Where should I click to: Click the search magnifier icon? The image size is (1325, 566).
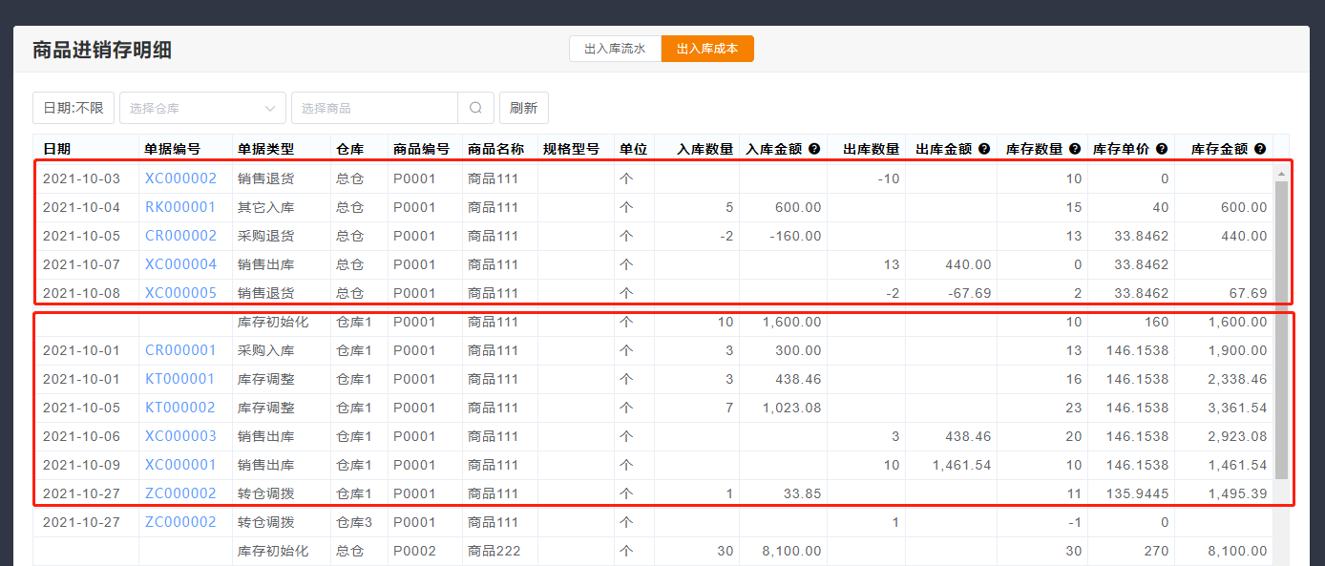[475, 108]
